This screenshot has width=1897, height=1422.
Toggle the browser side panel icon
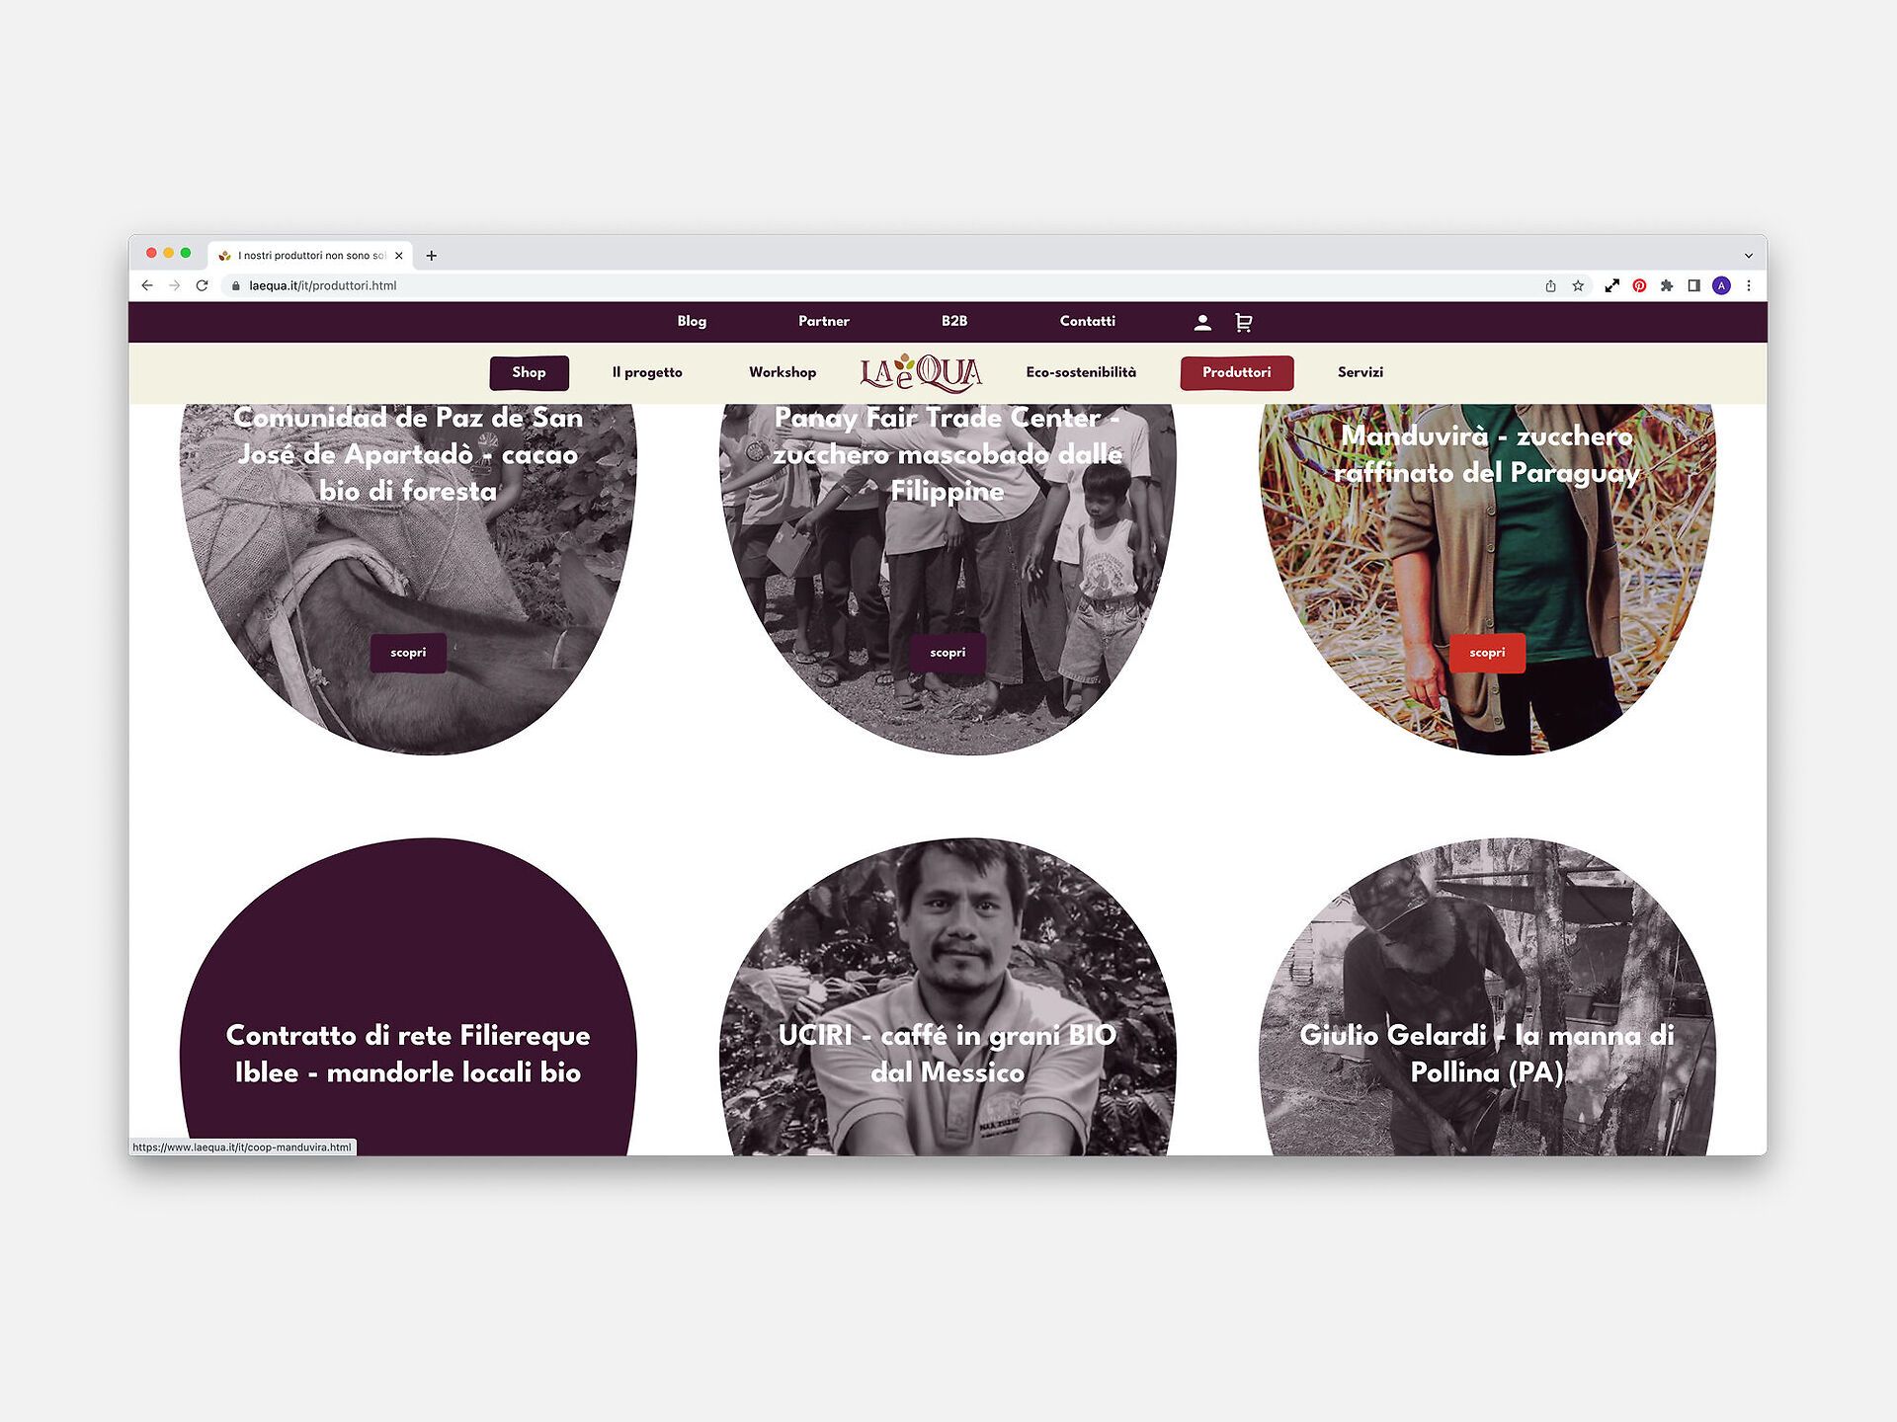(1693, 285)
